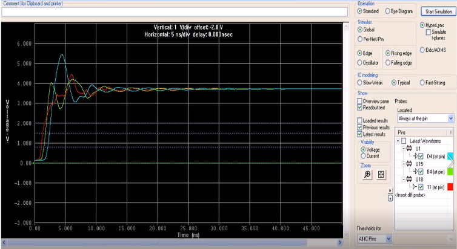
Task: Click the vertical scrollbar up arrow beside the plot
Action: 346,27
